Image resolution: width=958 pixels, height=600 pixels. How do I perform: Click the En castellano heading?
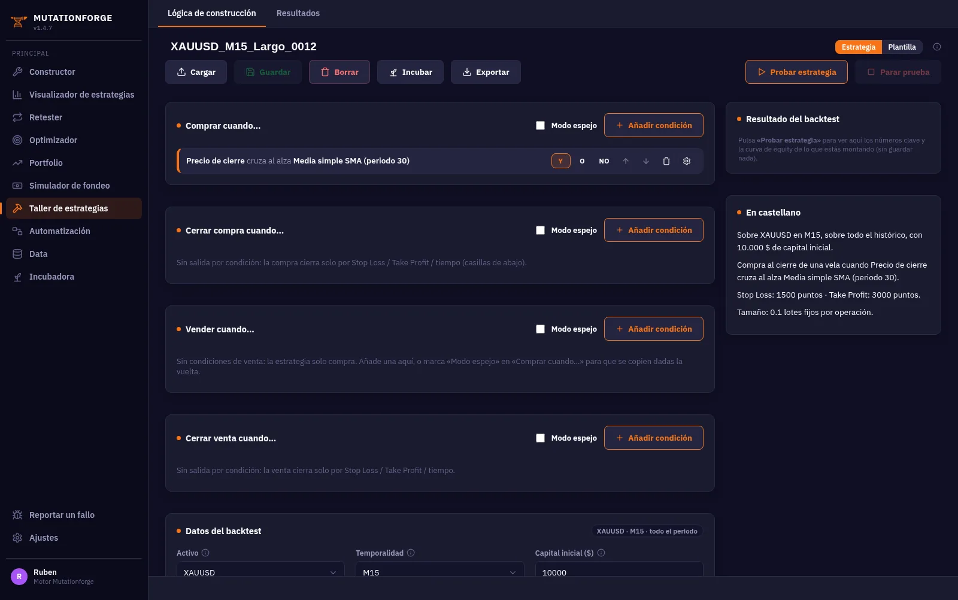(773, 213)
